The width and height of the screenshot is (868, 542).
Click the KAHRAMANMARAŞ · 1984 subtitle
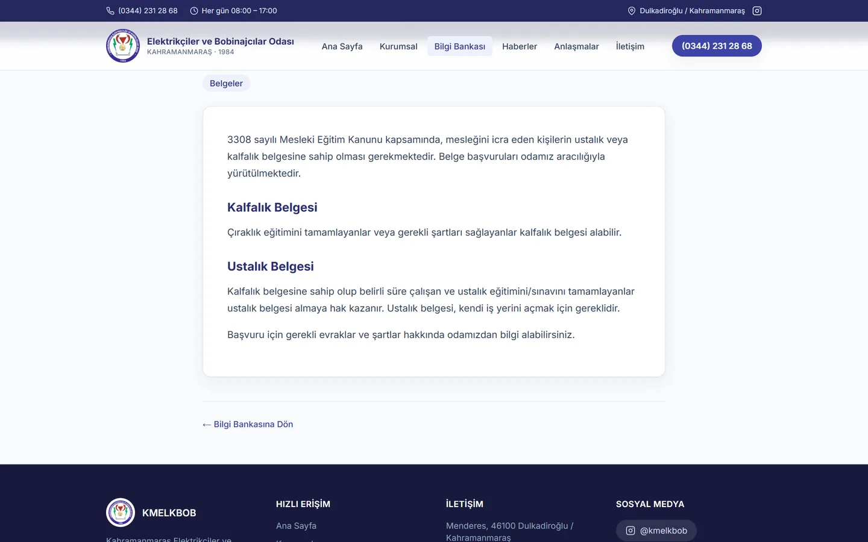point(190,52)
